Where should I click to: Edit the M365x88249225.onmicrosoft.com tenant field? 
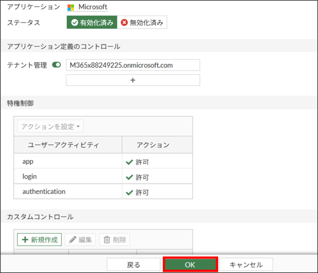point(133,65)
